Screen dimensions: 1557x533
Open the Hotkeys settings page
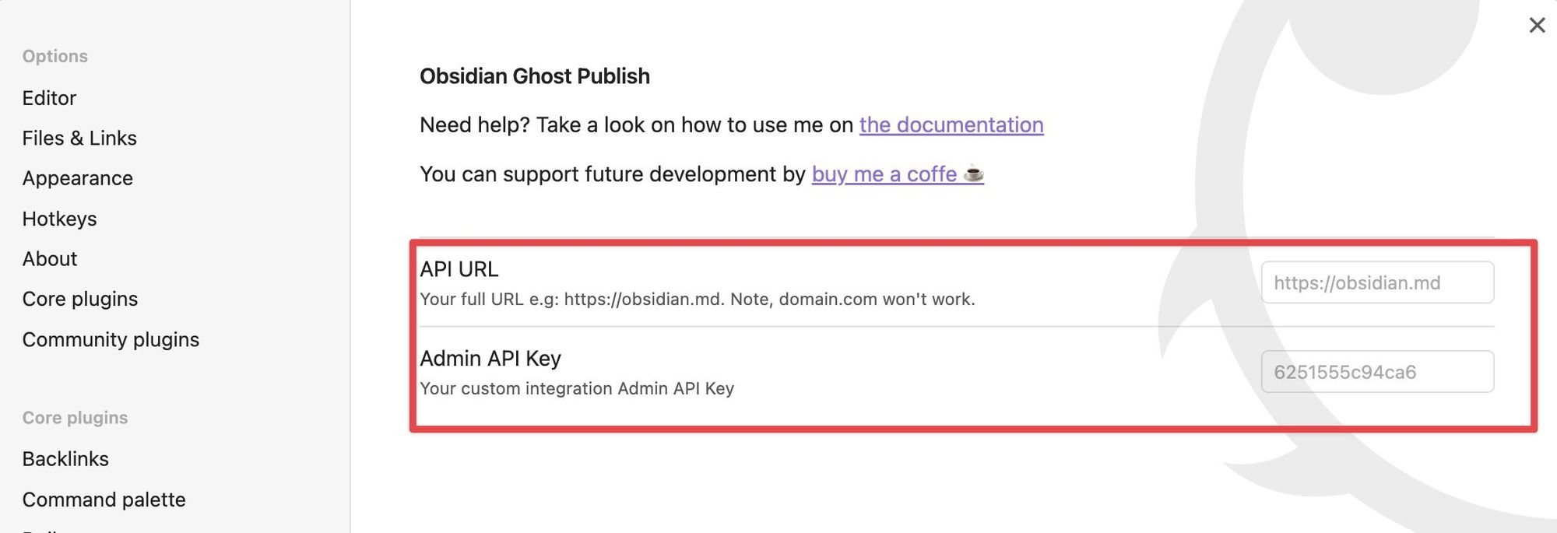click(x=59, y=219)
